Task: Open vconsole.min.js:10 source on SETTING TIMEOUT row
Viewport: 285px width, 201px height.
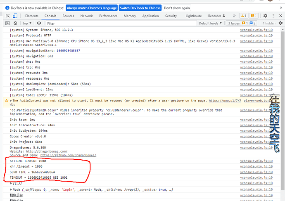Action: pos(256,161)
